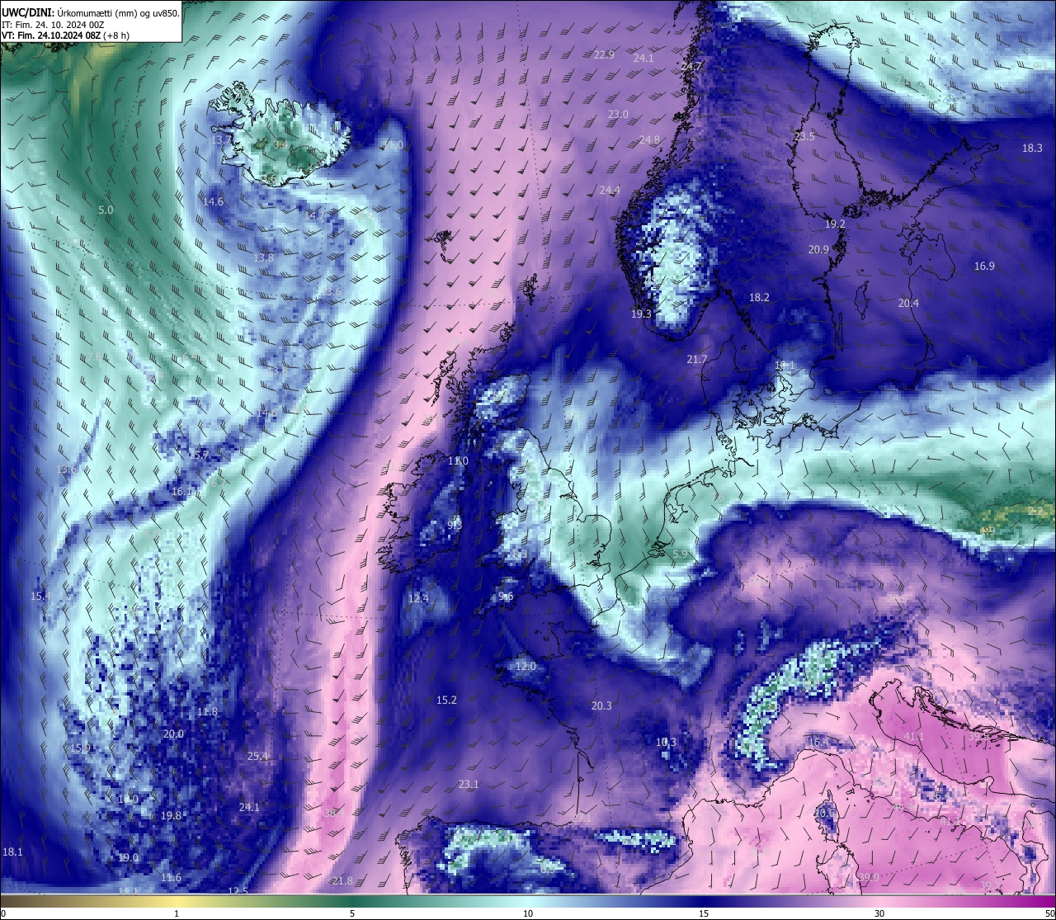Click the map value '19.2'
Image resolution: width=1056 pixels, height=920 pixels.
835,224
